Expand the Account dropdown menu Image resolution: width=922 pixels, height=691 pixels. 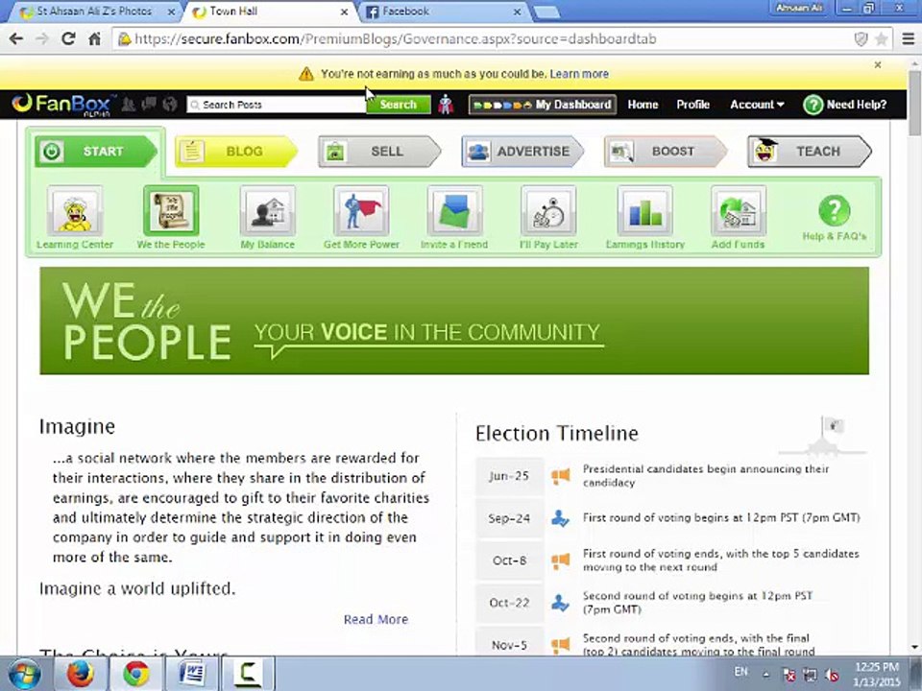pos(757,105)
